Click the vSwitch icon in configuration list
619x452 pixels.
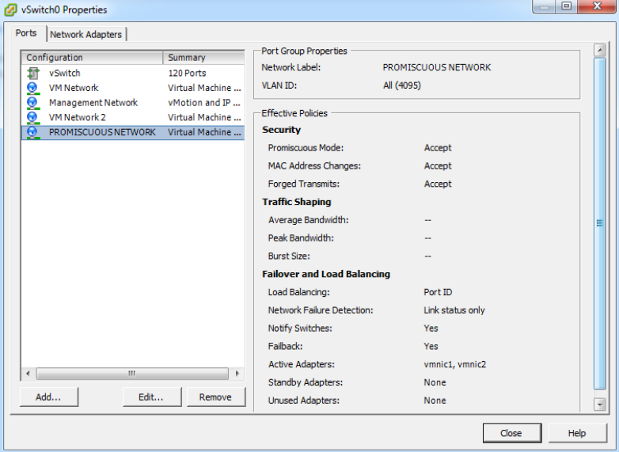(x=32, y=73)
